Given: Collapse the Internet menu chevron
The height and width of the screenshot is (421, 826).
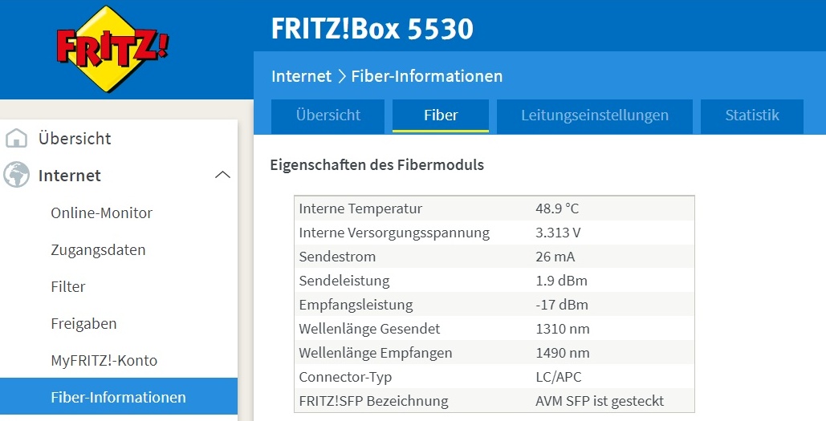Looking at the screenshot, I should point(223,175).
